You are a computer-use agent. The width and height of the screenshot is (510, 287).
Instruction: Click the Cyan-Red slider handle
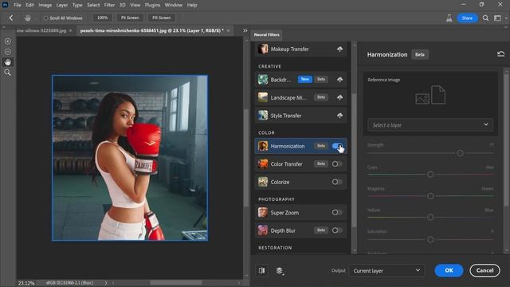[x=430, y=175]
